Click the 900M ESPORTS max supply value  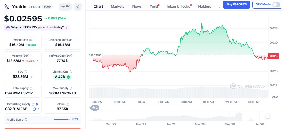tap(62, 93)
